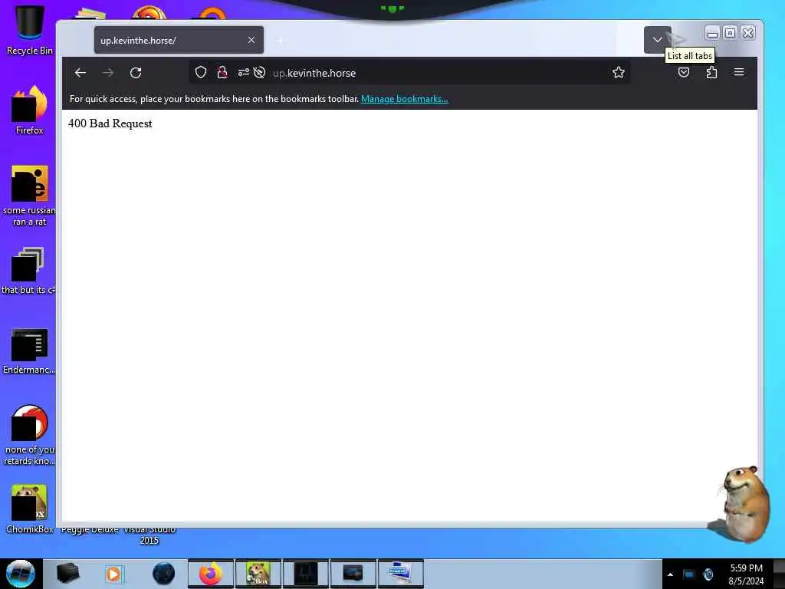Bookmark this page with the star
Image resolution: width=785 pixels, height=589 pixels.
tap(619, 73)
